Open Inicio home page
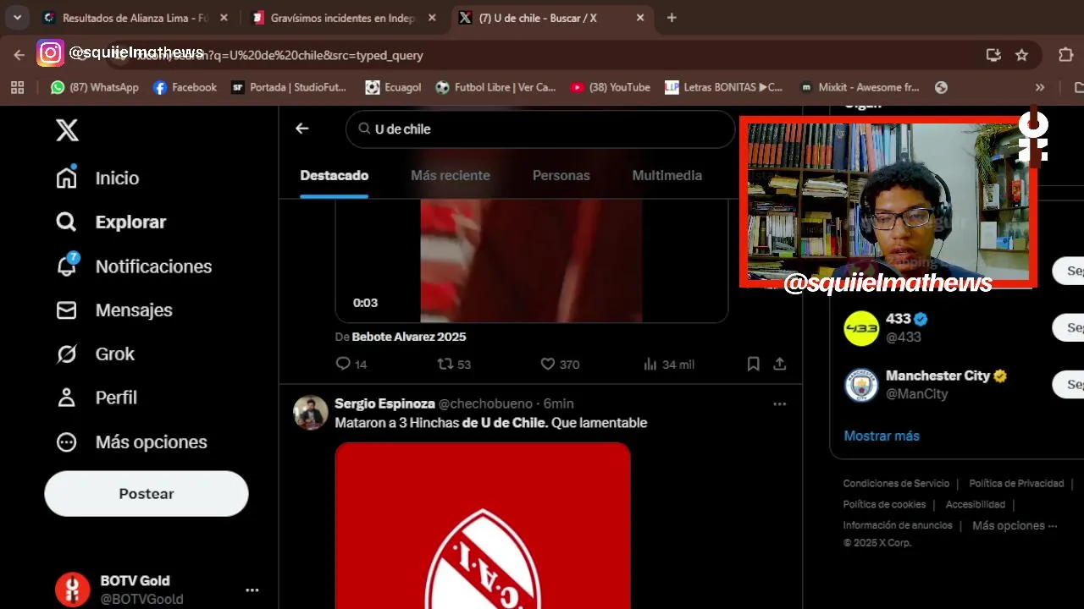 97,178
